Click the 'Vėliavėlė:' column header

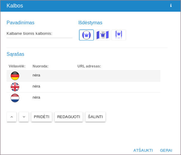(17, 66)
